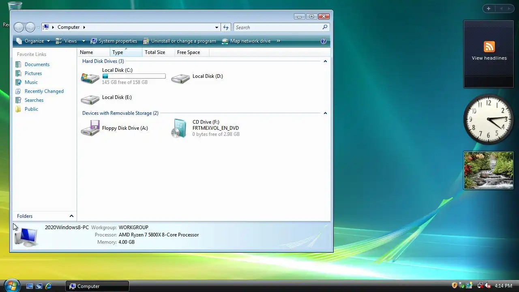Open the Pictures favorite link
Screen dimensions: 519x292
tap(33, 73)
